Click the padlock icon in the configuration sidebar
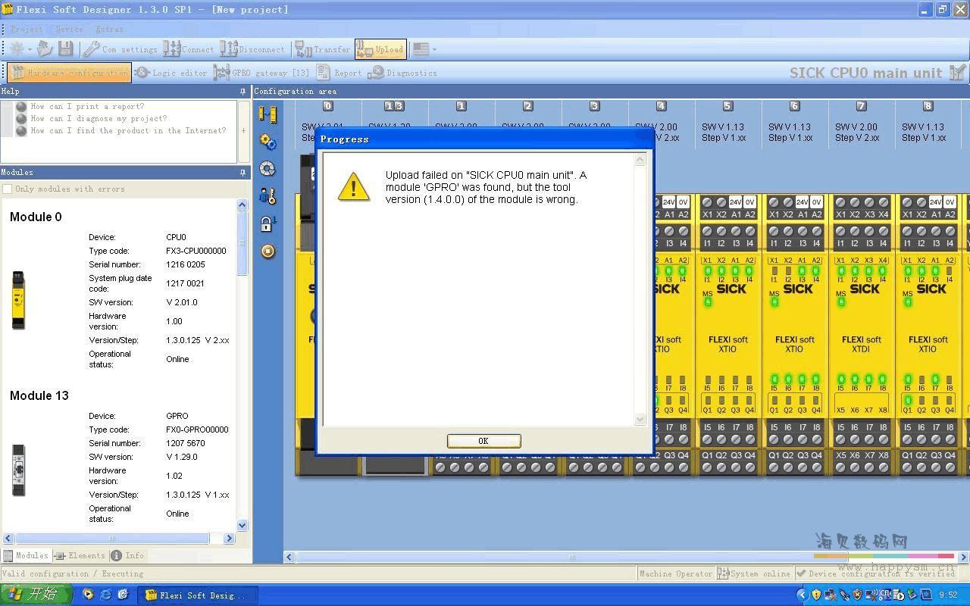 click(x=268, y=223)
